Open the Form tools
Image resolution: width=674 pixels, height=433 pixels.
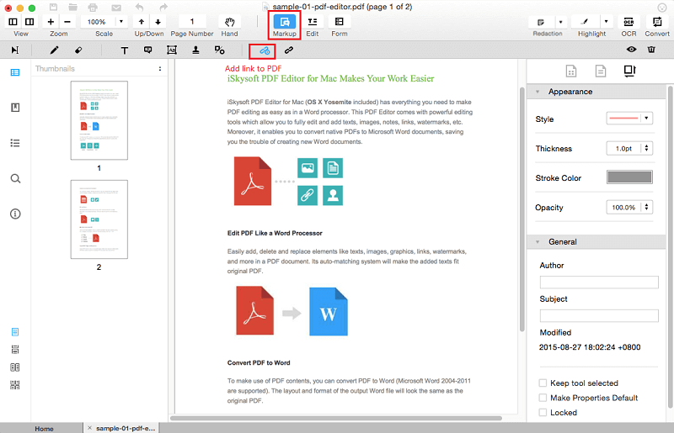click(340, 22)
